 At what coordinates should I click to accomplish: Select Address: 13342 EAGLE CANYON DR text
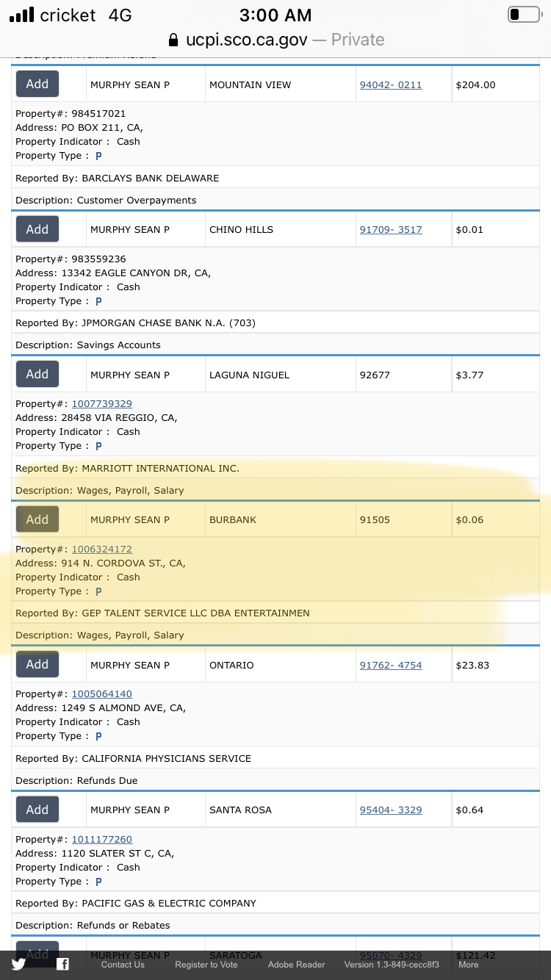point(113,273)
